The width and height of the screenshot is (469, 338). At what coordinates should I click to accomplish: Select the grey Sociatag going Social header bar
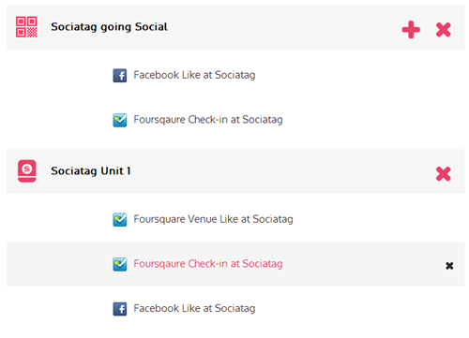click(235, 27)
